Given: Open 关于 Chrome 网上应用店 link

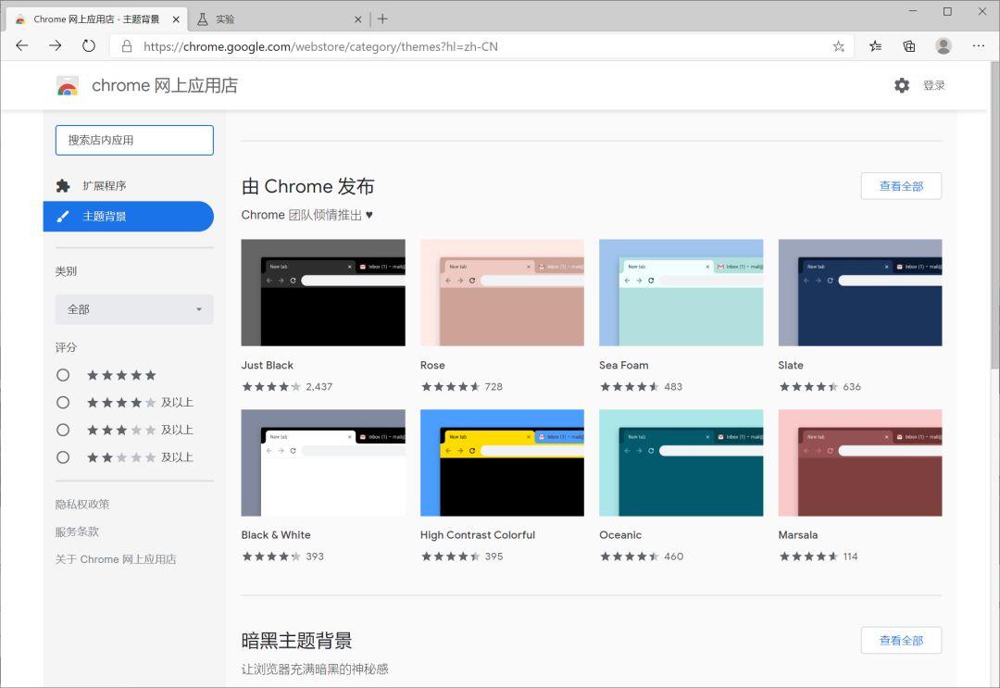Looking at the screenshot, I should tap(116, 559).
